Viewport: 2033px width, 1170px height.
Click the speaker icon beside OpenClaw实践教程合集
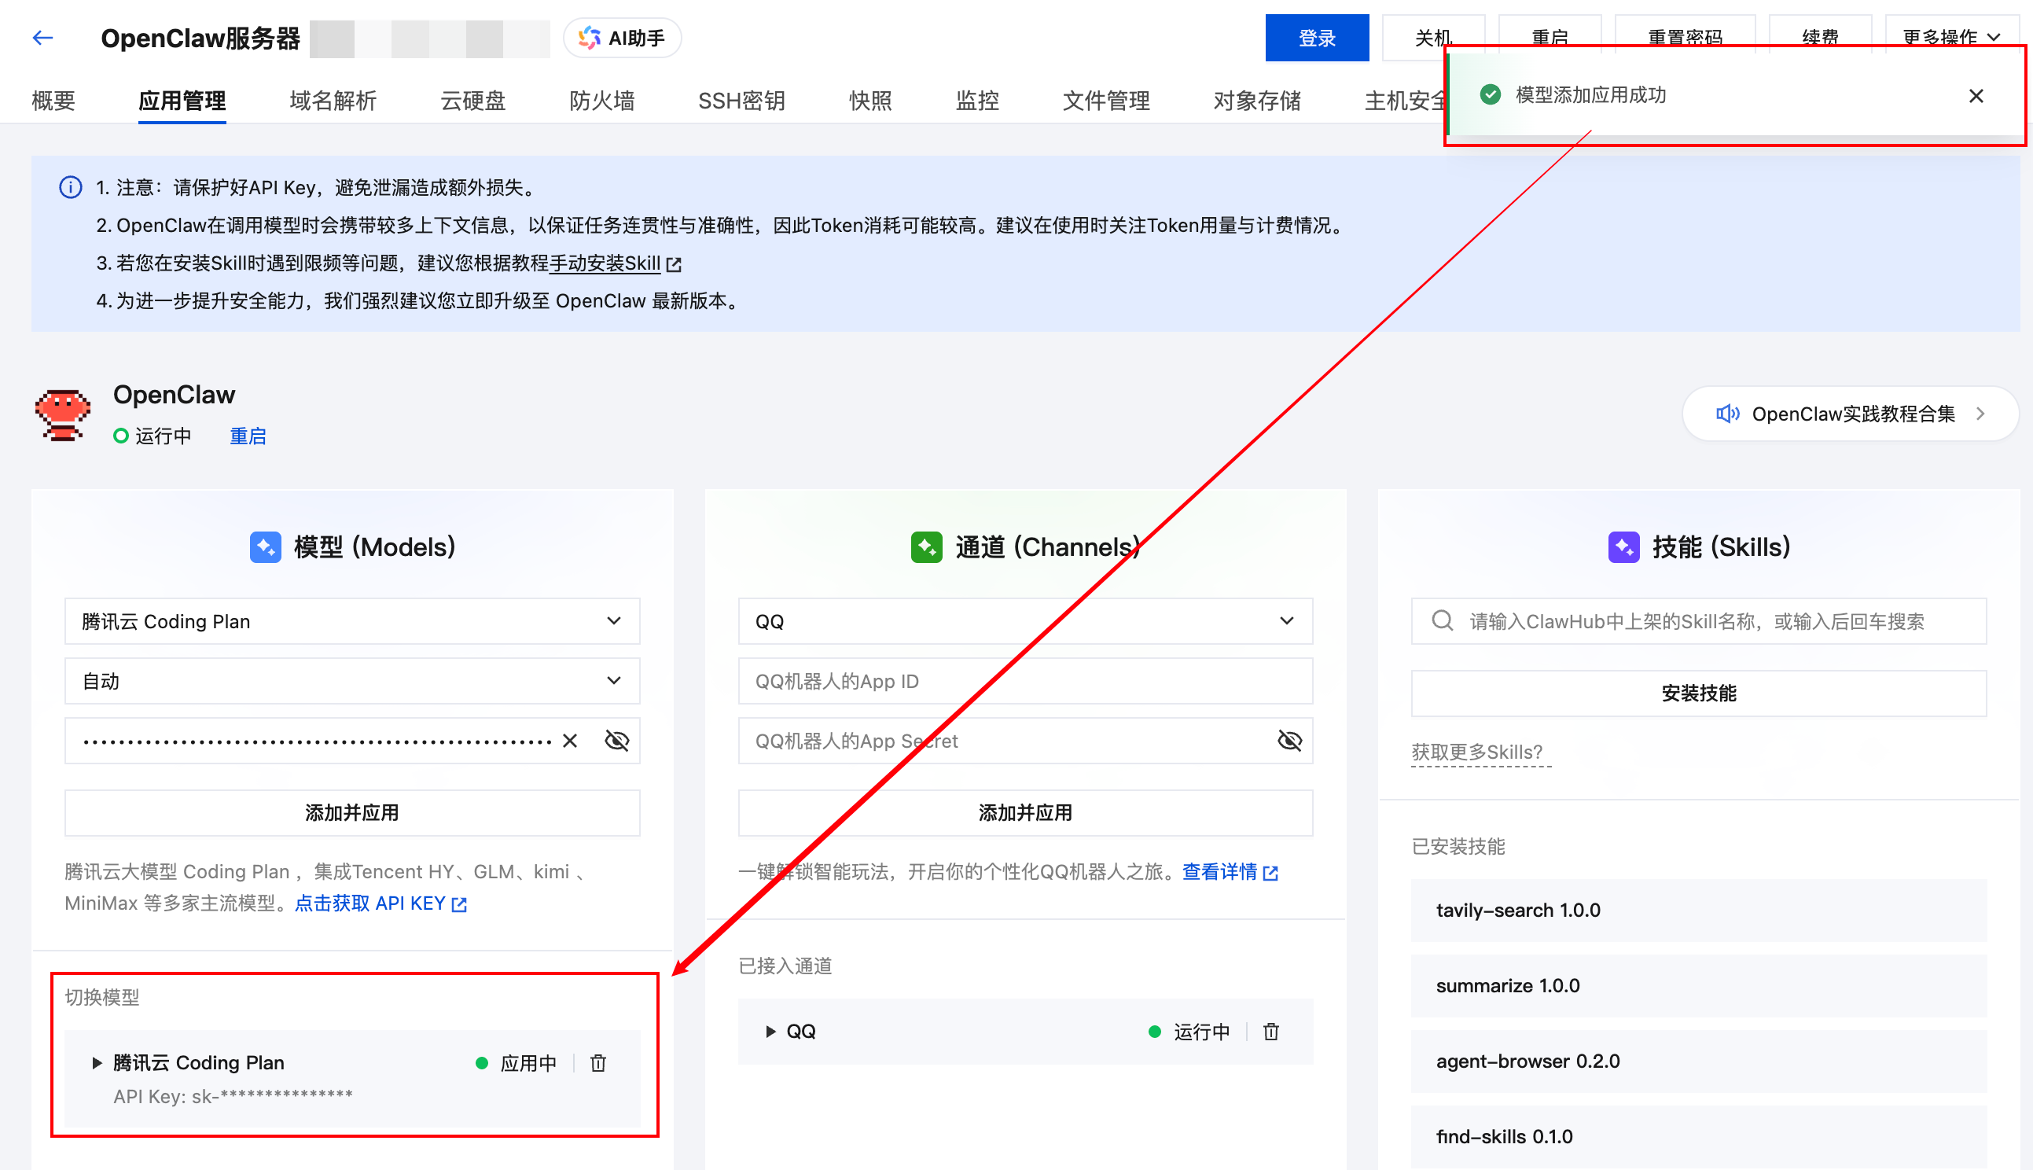point(1728,414)
